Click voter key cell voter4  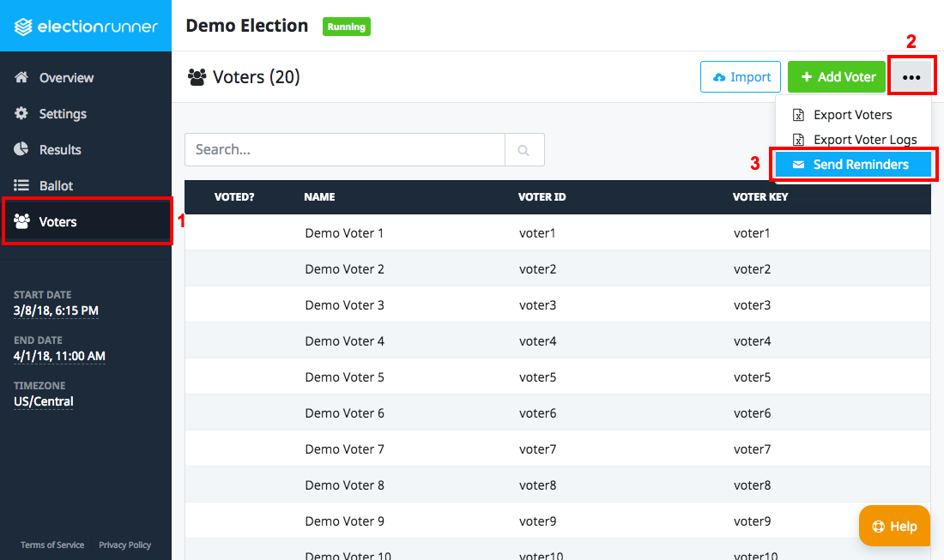pyautogui.click(x=752, y=341)
